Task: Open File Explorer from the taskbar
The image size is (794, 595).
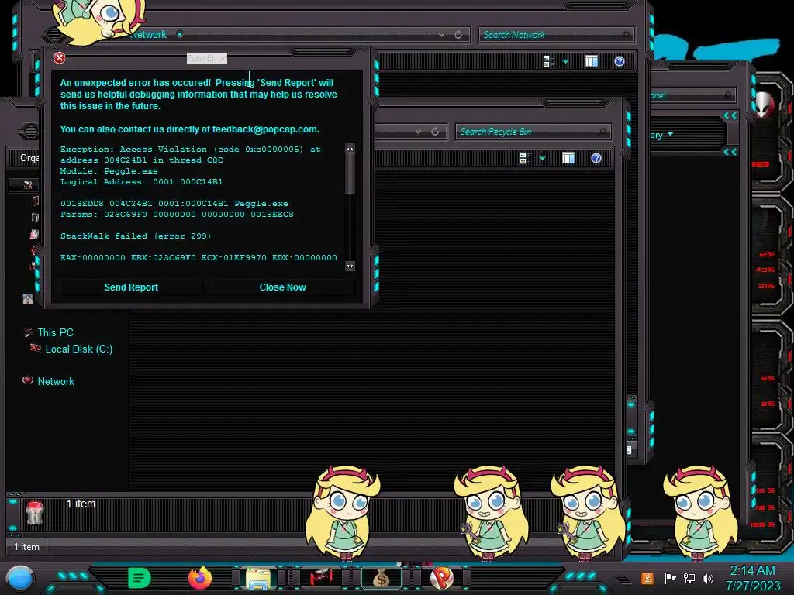Action: pos(257,578)
